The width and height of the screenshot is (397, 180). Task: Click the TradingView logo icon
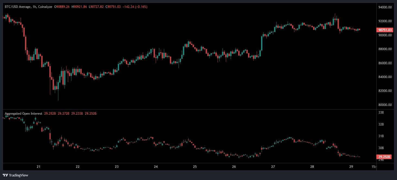coord(5,175)
